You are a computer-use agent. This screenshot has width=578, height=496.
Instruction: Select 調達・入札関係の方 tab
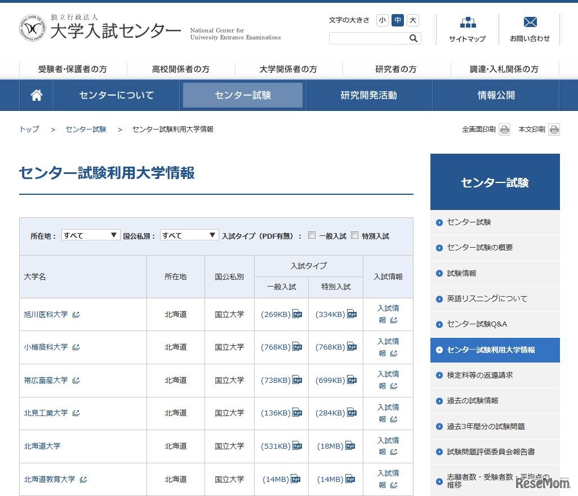(x=504, y=69)
